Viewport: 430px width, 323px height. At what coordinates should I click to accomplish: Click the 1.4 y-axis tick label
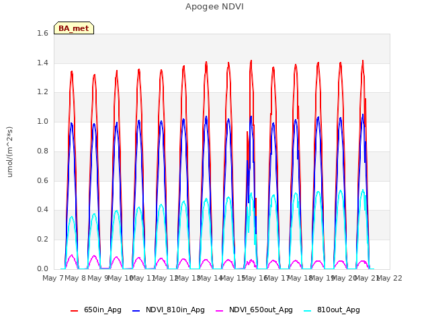coord(42,63)
